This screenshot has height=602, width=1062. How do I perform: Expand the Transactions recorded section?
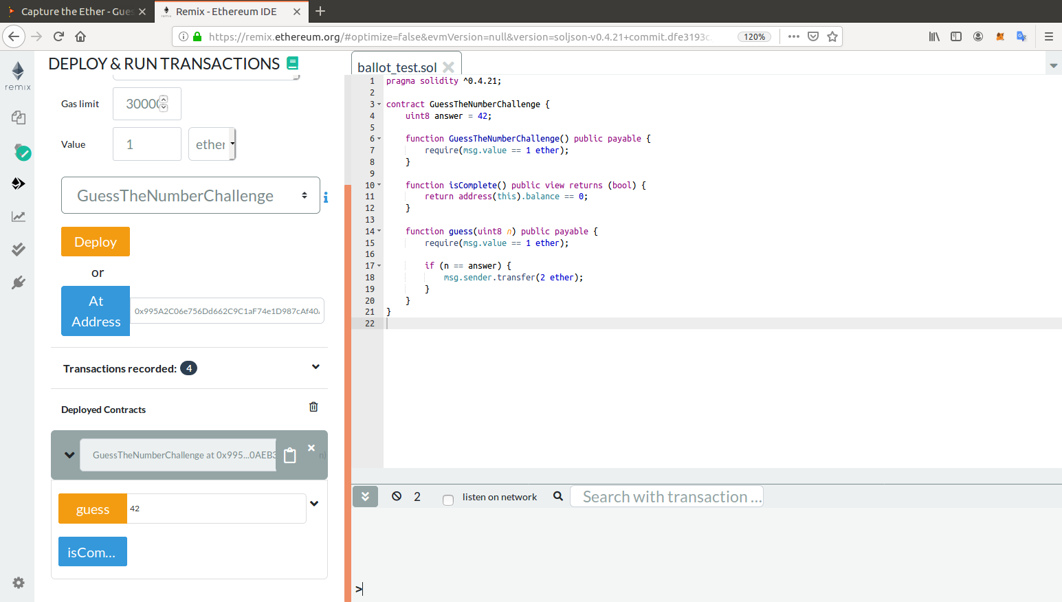[316, 367]
